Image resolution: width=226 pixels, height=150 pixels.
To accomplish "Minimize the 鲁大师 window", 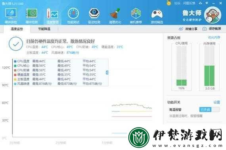I will [x=213, y=3].
